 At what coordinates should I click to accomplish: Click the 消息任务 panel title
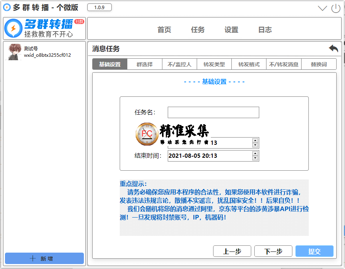click(106, 49)
